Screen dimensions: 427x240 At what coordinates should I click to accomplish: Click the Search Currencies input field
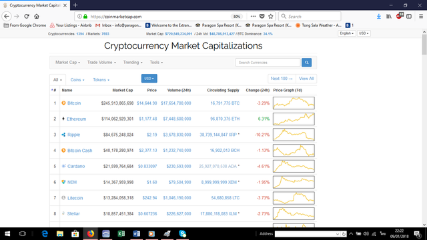pos(268,62)
